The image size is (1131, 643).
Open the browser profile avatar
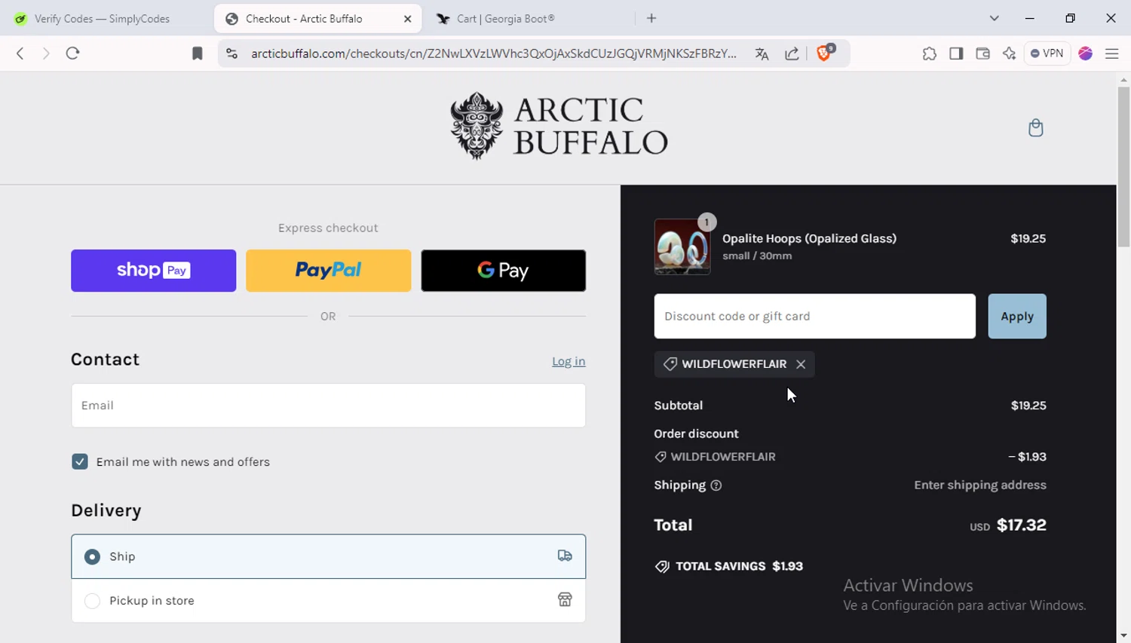click(1086, 54)
